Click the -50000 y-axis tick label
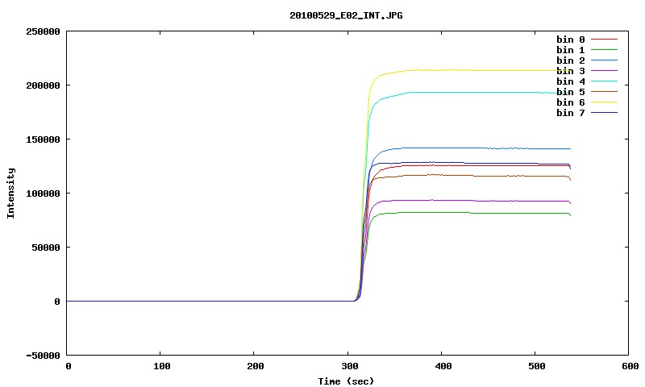This screenshot has width=645, height=387. point(43,356)
